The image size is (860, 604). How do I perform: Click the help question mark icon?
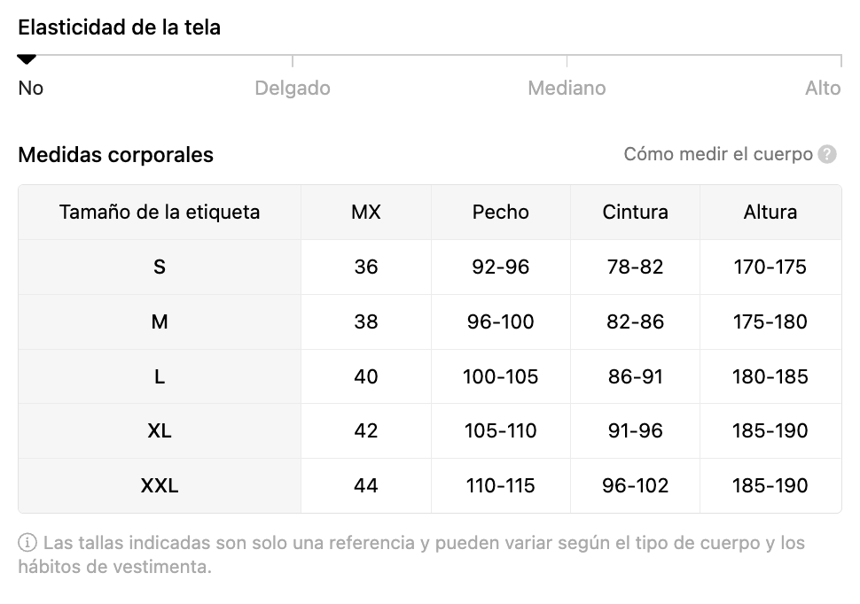(827, 154)
